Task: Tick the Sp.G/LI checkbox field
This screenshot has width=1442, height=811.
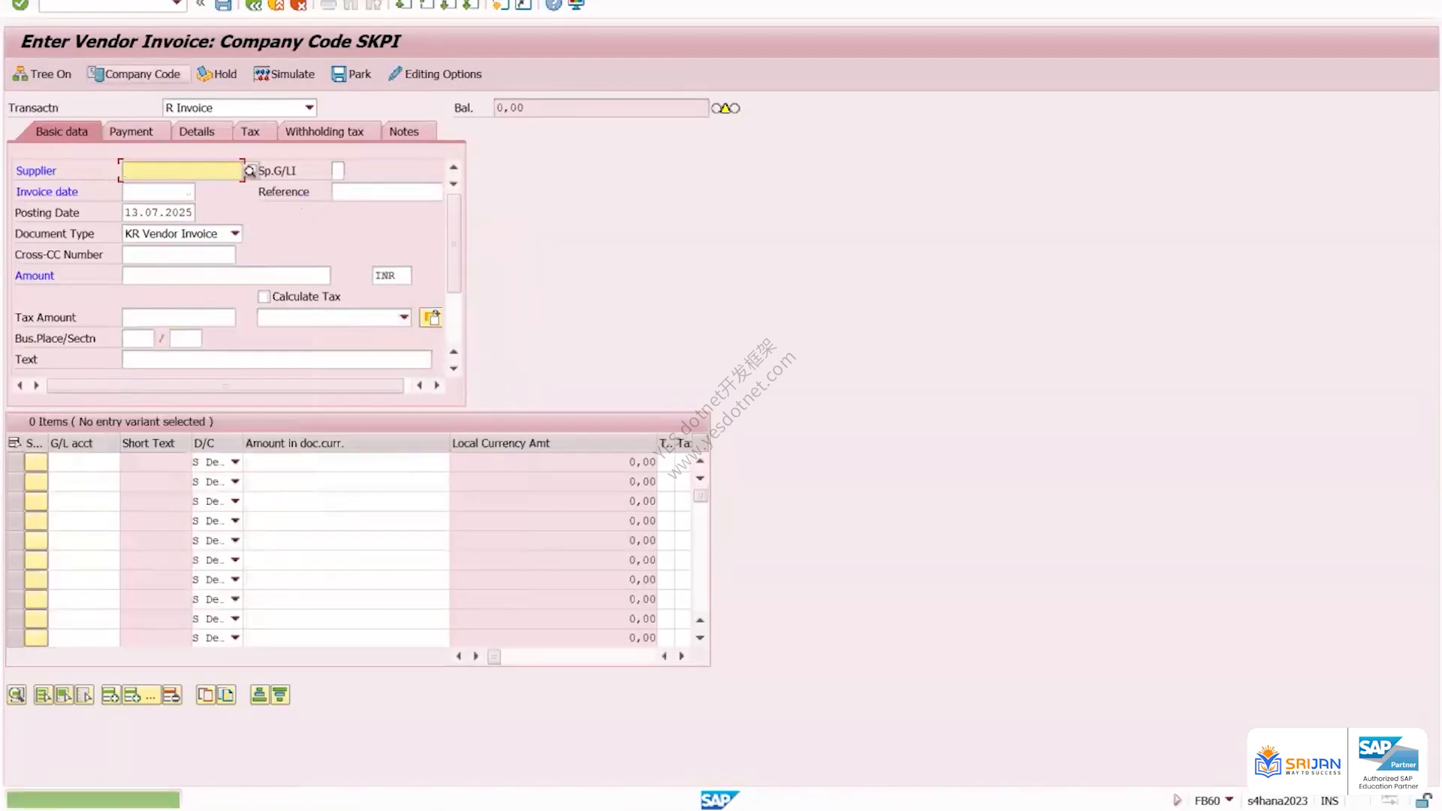Action: [x=338, y=170]
